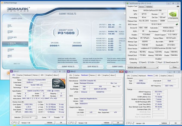Click the BIOS save chip icon in GPU-Z
The width and height of the screenshot is (182, 126).
click(177, 24)
